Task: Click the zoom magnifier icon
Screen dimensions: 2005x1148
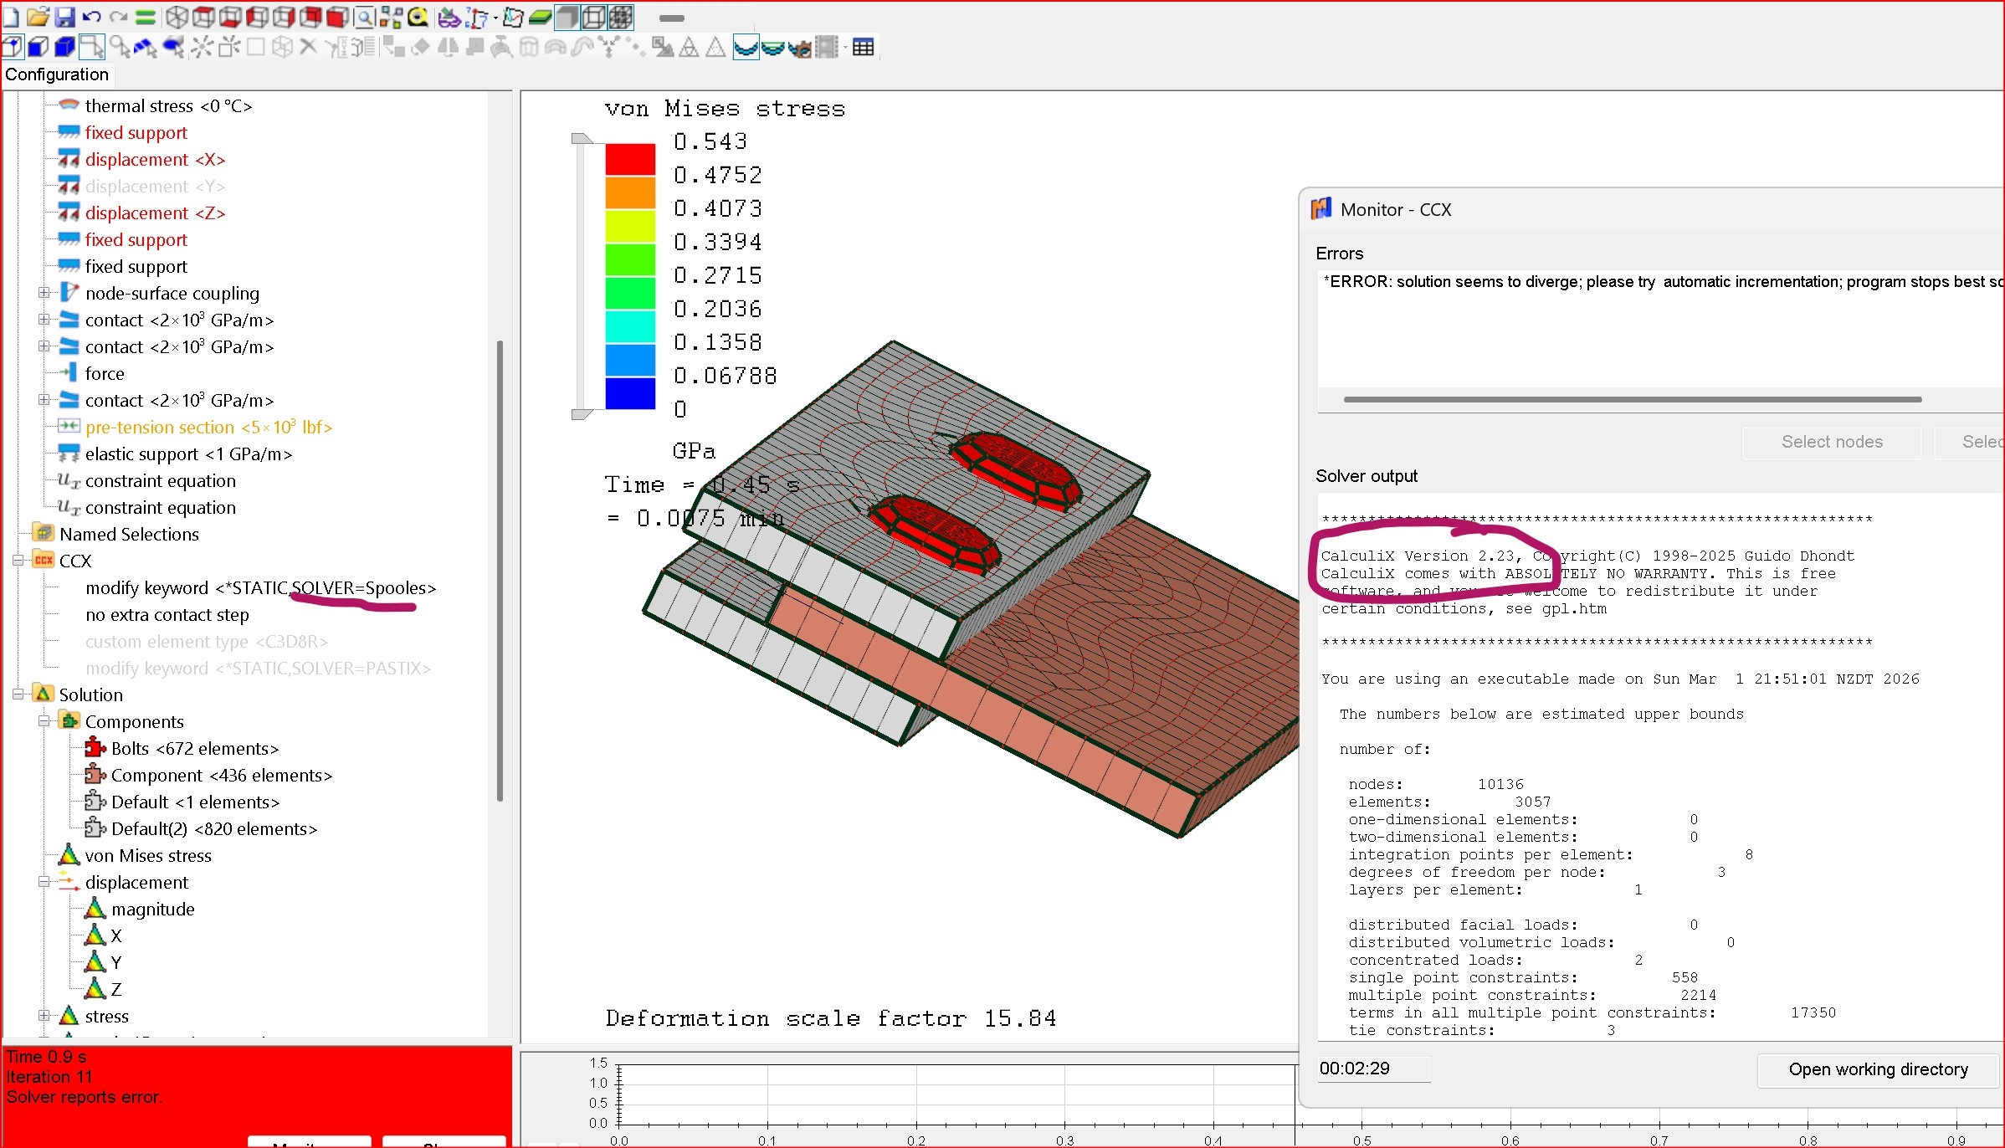Action: click(x=364, y=17)
